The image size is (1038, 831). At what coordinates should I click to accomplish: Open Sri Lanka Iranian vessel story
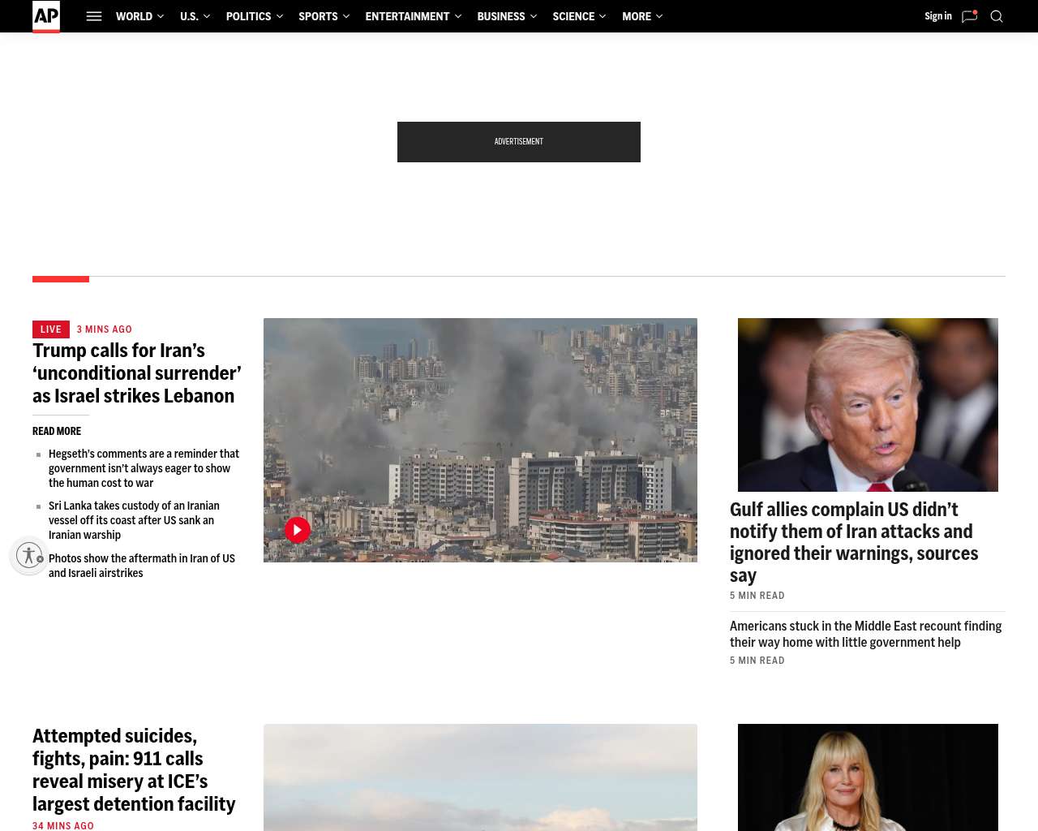pyautogui.click(x=134, y=520)
